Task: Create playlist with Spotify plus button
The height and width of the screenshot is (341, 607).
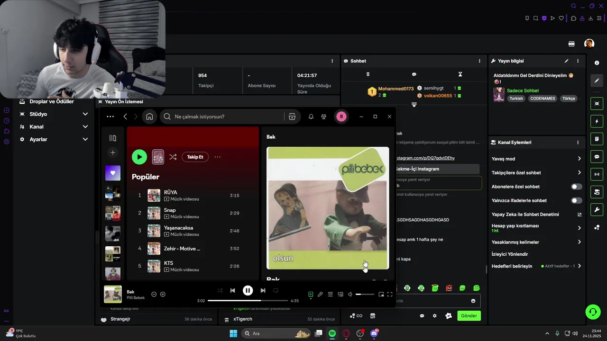Action: (113, 153)
